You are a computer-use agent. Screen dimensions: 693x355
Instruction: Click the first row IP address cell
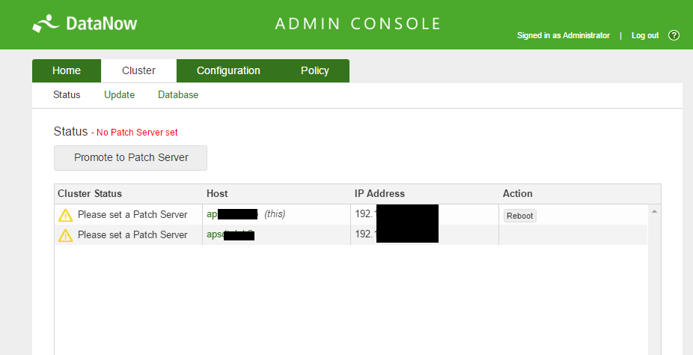pos(425,214)
